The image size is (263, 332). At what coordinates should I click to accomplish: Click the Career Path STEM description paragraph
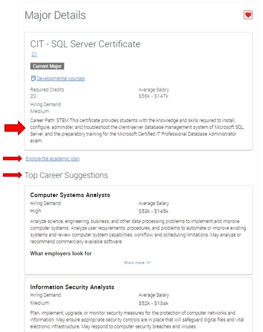click(137, 130)
